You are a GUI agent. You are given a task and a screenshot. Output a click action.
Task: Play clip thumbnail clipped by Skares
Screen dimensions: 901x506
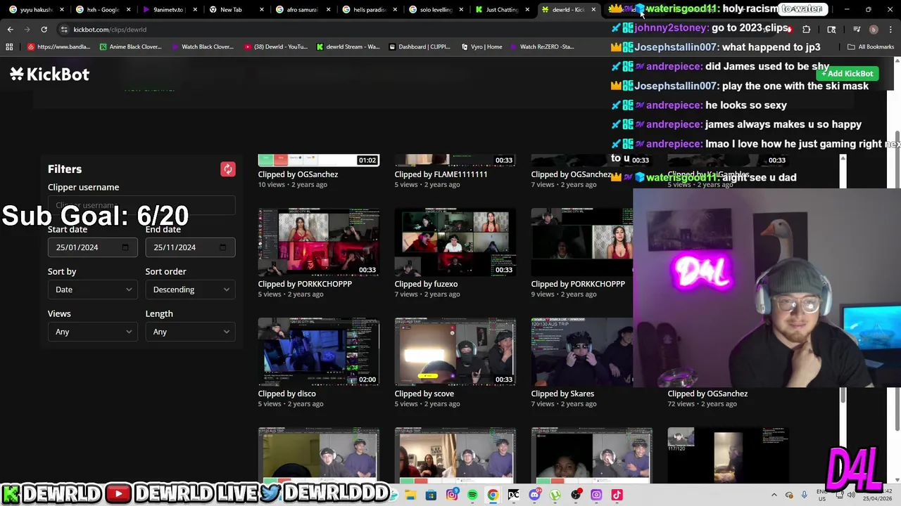point(582,352)
